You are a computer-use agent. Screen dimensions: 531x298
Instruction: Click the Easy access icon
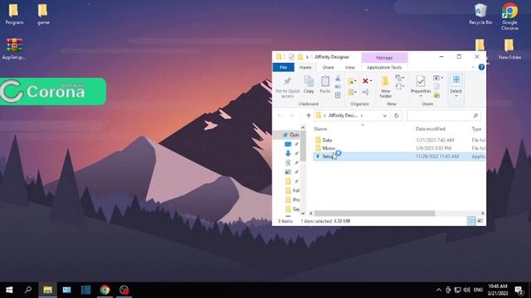(399, 87)
